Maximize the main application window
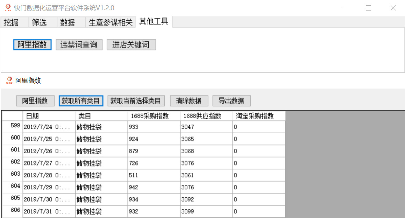Viewport: 405px width, 218px height. [x=369, y=8]
